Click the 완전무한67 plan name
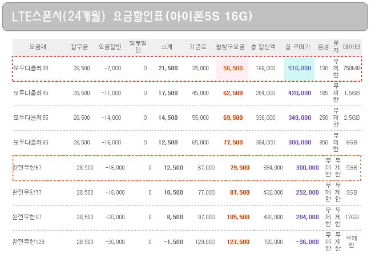This screenshot has width=371, height=258. tap(27, 168)
